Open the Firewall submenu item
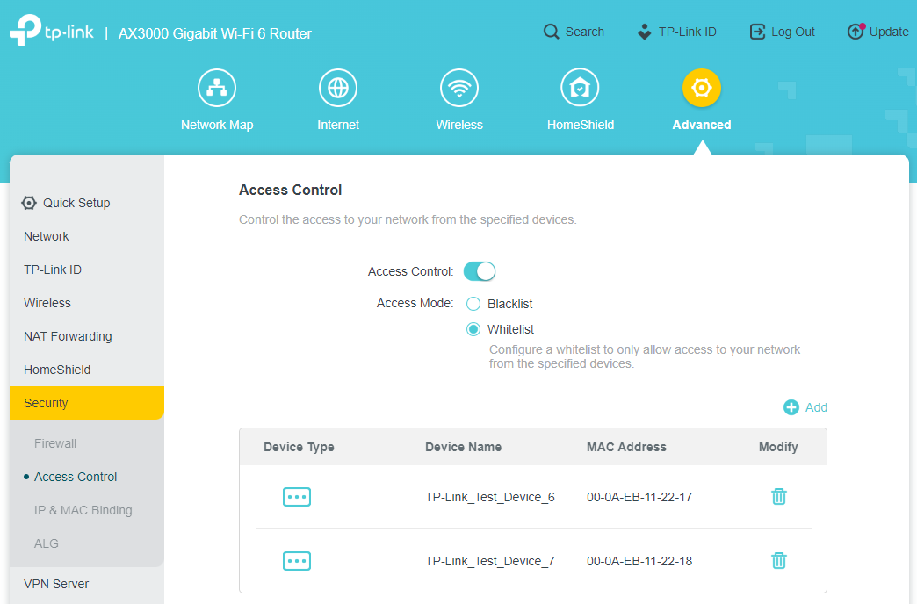The height and width of the screenshot is (604, 917). (x=55, y=443)
